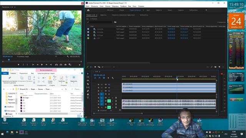This screenshot has height=138, width=246.
Task: Open playback resolution 1/2 dropdown
Action: pos(60,56)
